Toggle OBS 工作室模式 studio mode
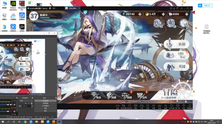Image resolution: width=222 pixels, height=124 pixels. (45, 106)
